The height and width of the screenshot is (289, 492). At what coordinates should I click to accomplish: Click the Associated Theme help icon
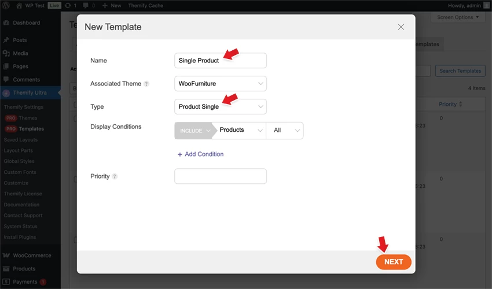click(146, 84)
